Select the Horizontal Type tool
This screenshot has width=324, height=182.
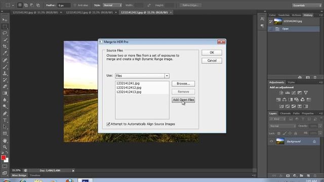click(x=5, y=120)
